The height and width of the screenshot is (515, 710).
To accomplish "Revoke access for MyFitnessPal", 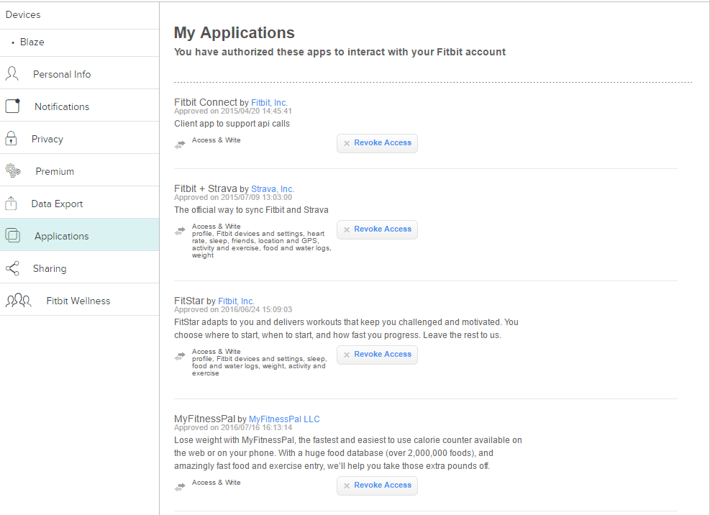I will click(x=377, y=486).
